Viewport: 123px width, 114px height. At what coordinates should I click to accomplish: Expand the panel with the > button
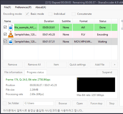coord(115,65)
